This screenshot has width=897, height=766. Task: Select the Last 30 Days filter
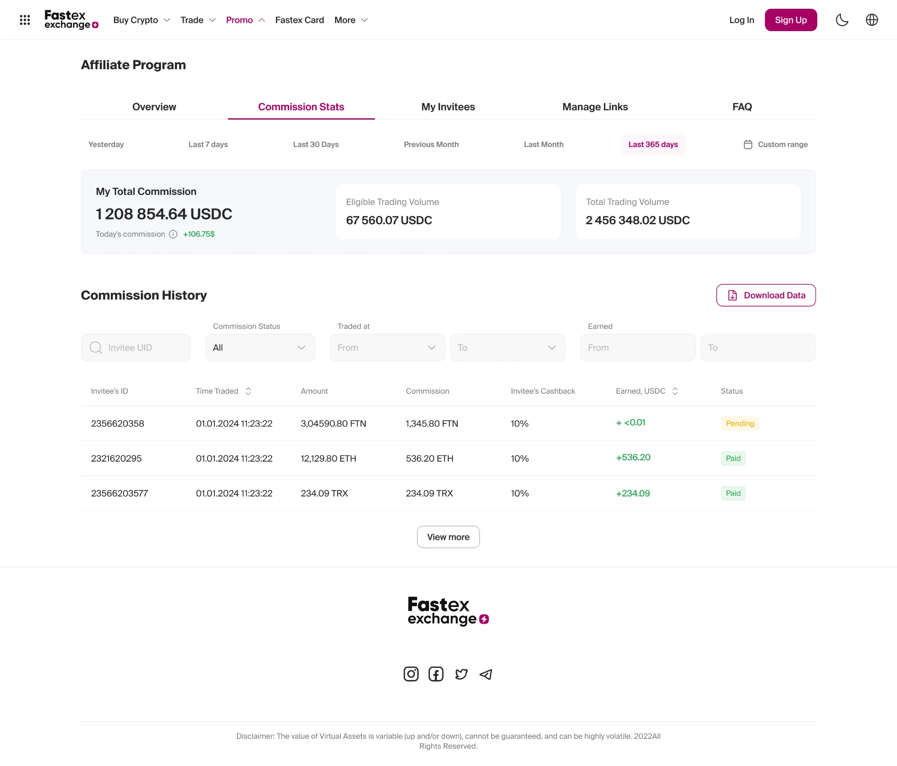(316, 145)
